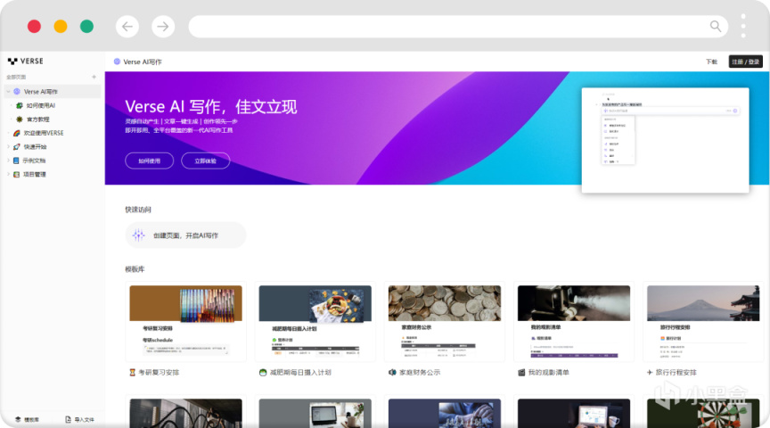The image size is (770, 428).
Task: Click the green window maximize dot
Action: tap(87, 26)
